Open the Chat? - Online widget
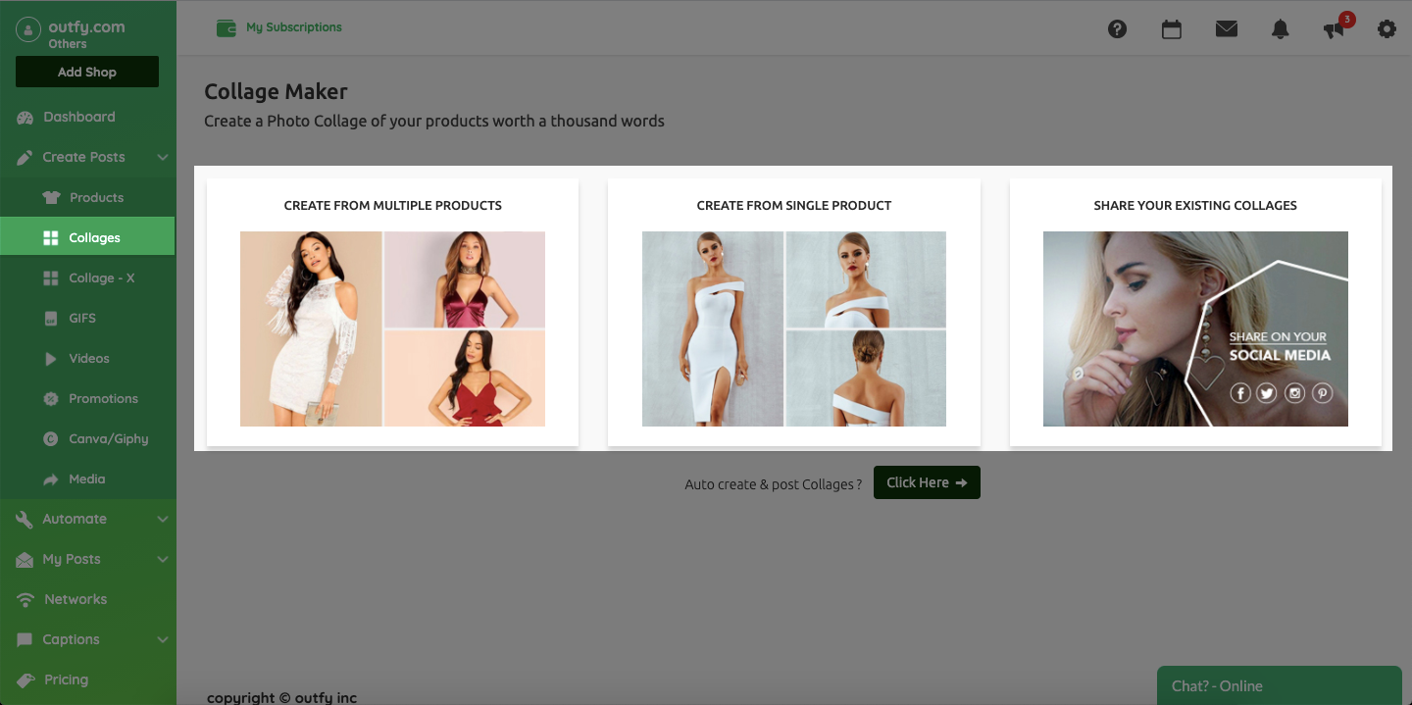 click(1279, 685)
